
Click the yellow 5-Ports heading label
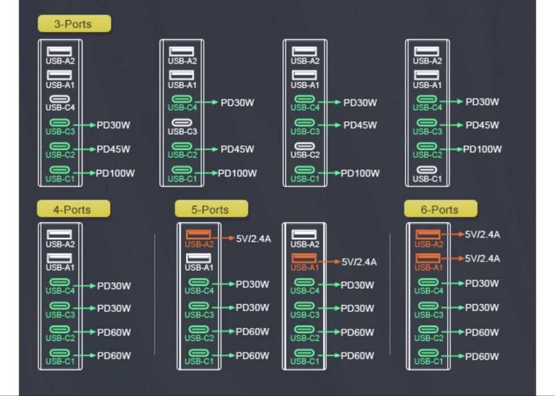[x=211, y=209]
